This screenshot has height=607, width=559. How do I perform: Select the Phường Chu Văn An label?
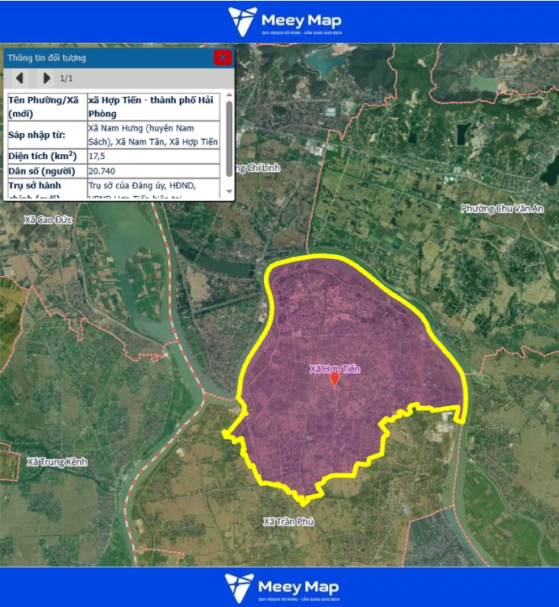[x=502, y=209]
